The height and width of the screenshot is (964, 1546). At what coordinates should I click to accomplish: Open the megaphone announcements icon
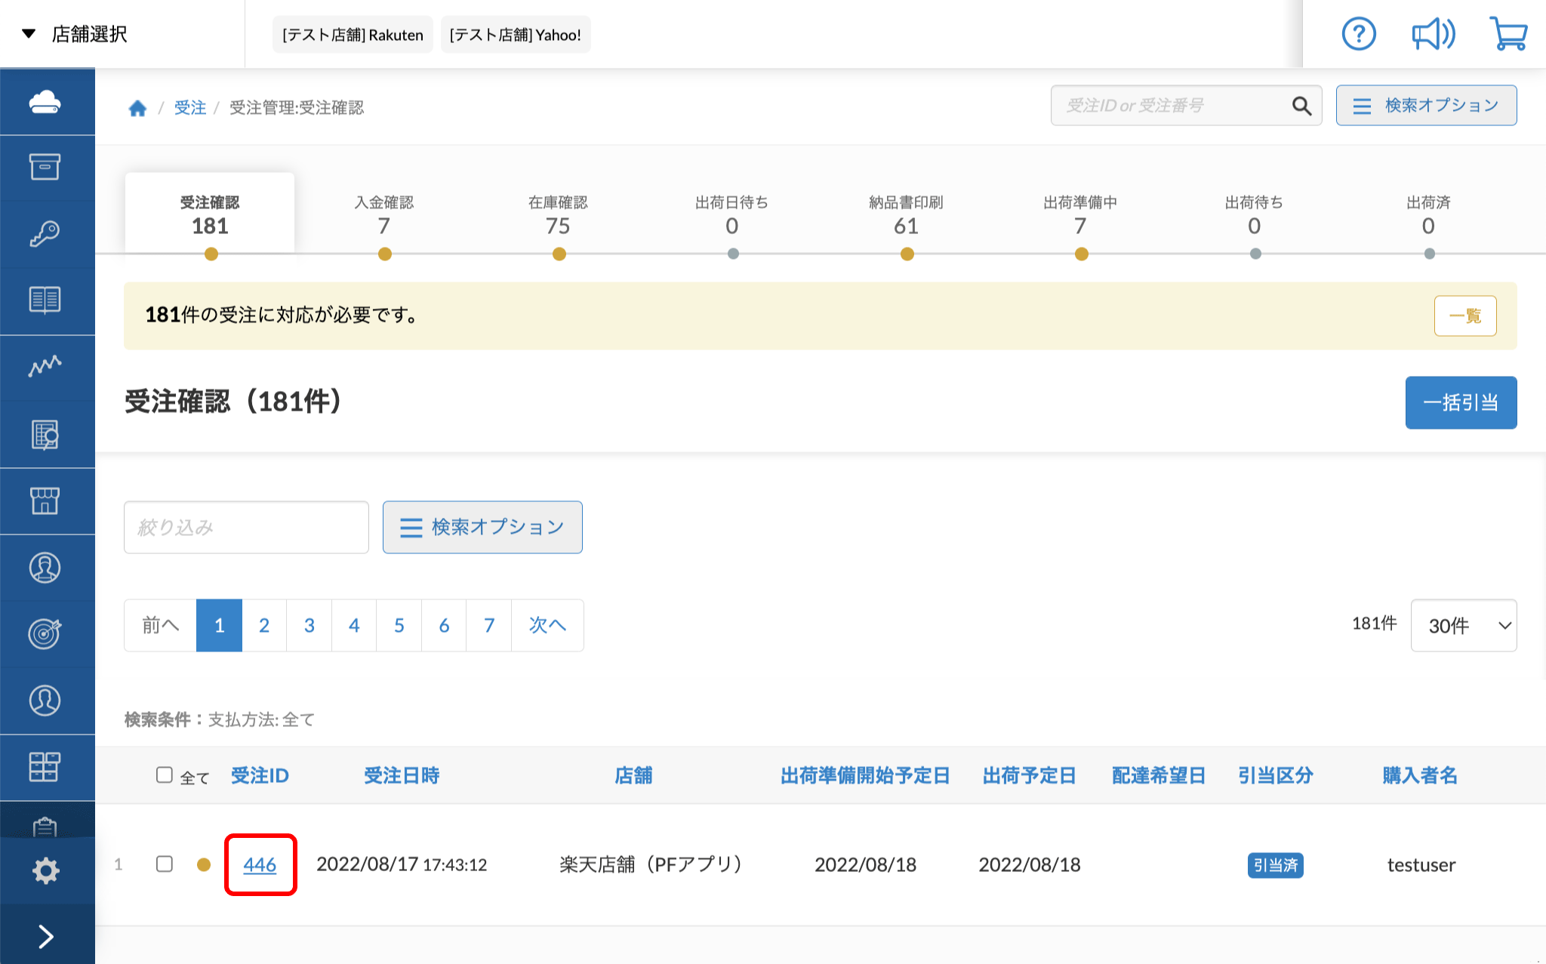pyautogui.click(x=1433, y=34)
